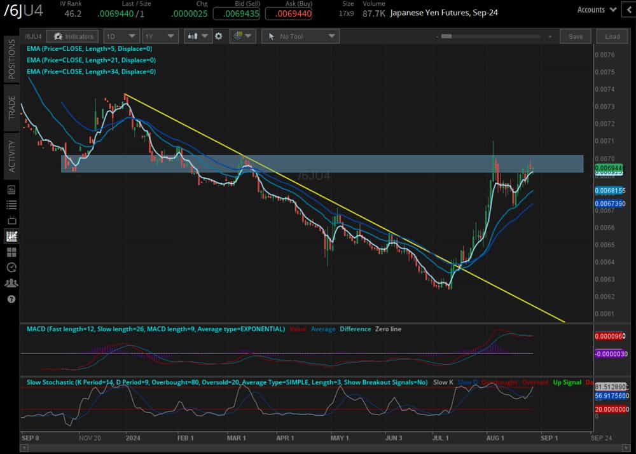Click the AUG 1 date label on axis
This screenshot has width=636, height=454.
tap(495, 438)
